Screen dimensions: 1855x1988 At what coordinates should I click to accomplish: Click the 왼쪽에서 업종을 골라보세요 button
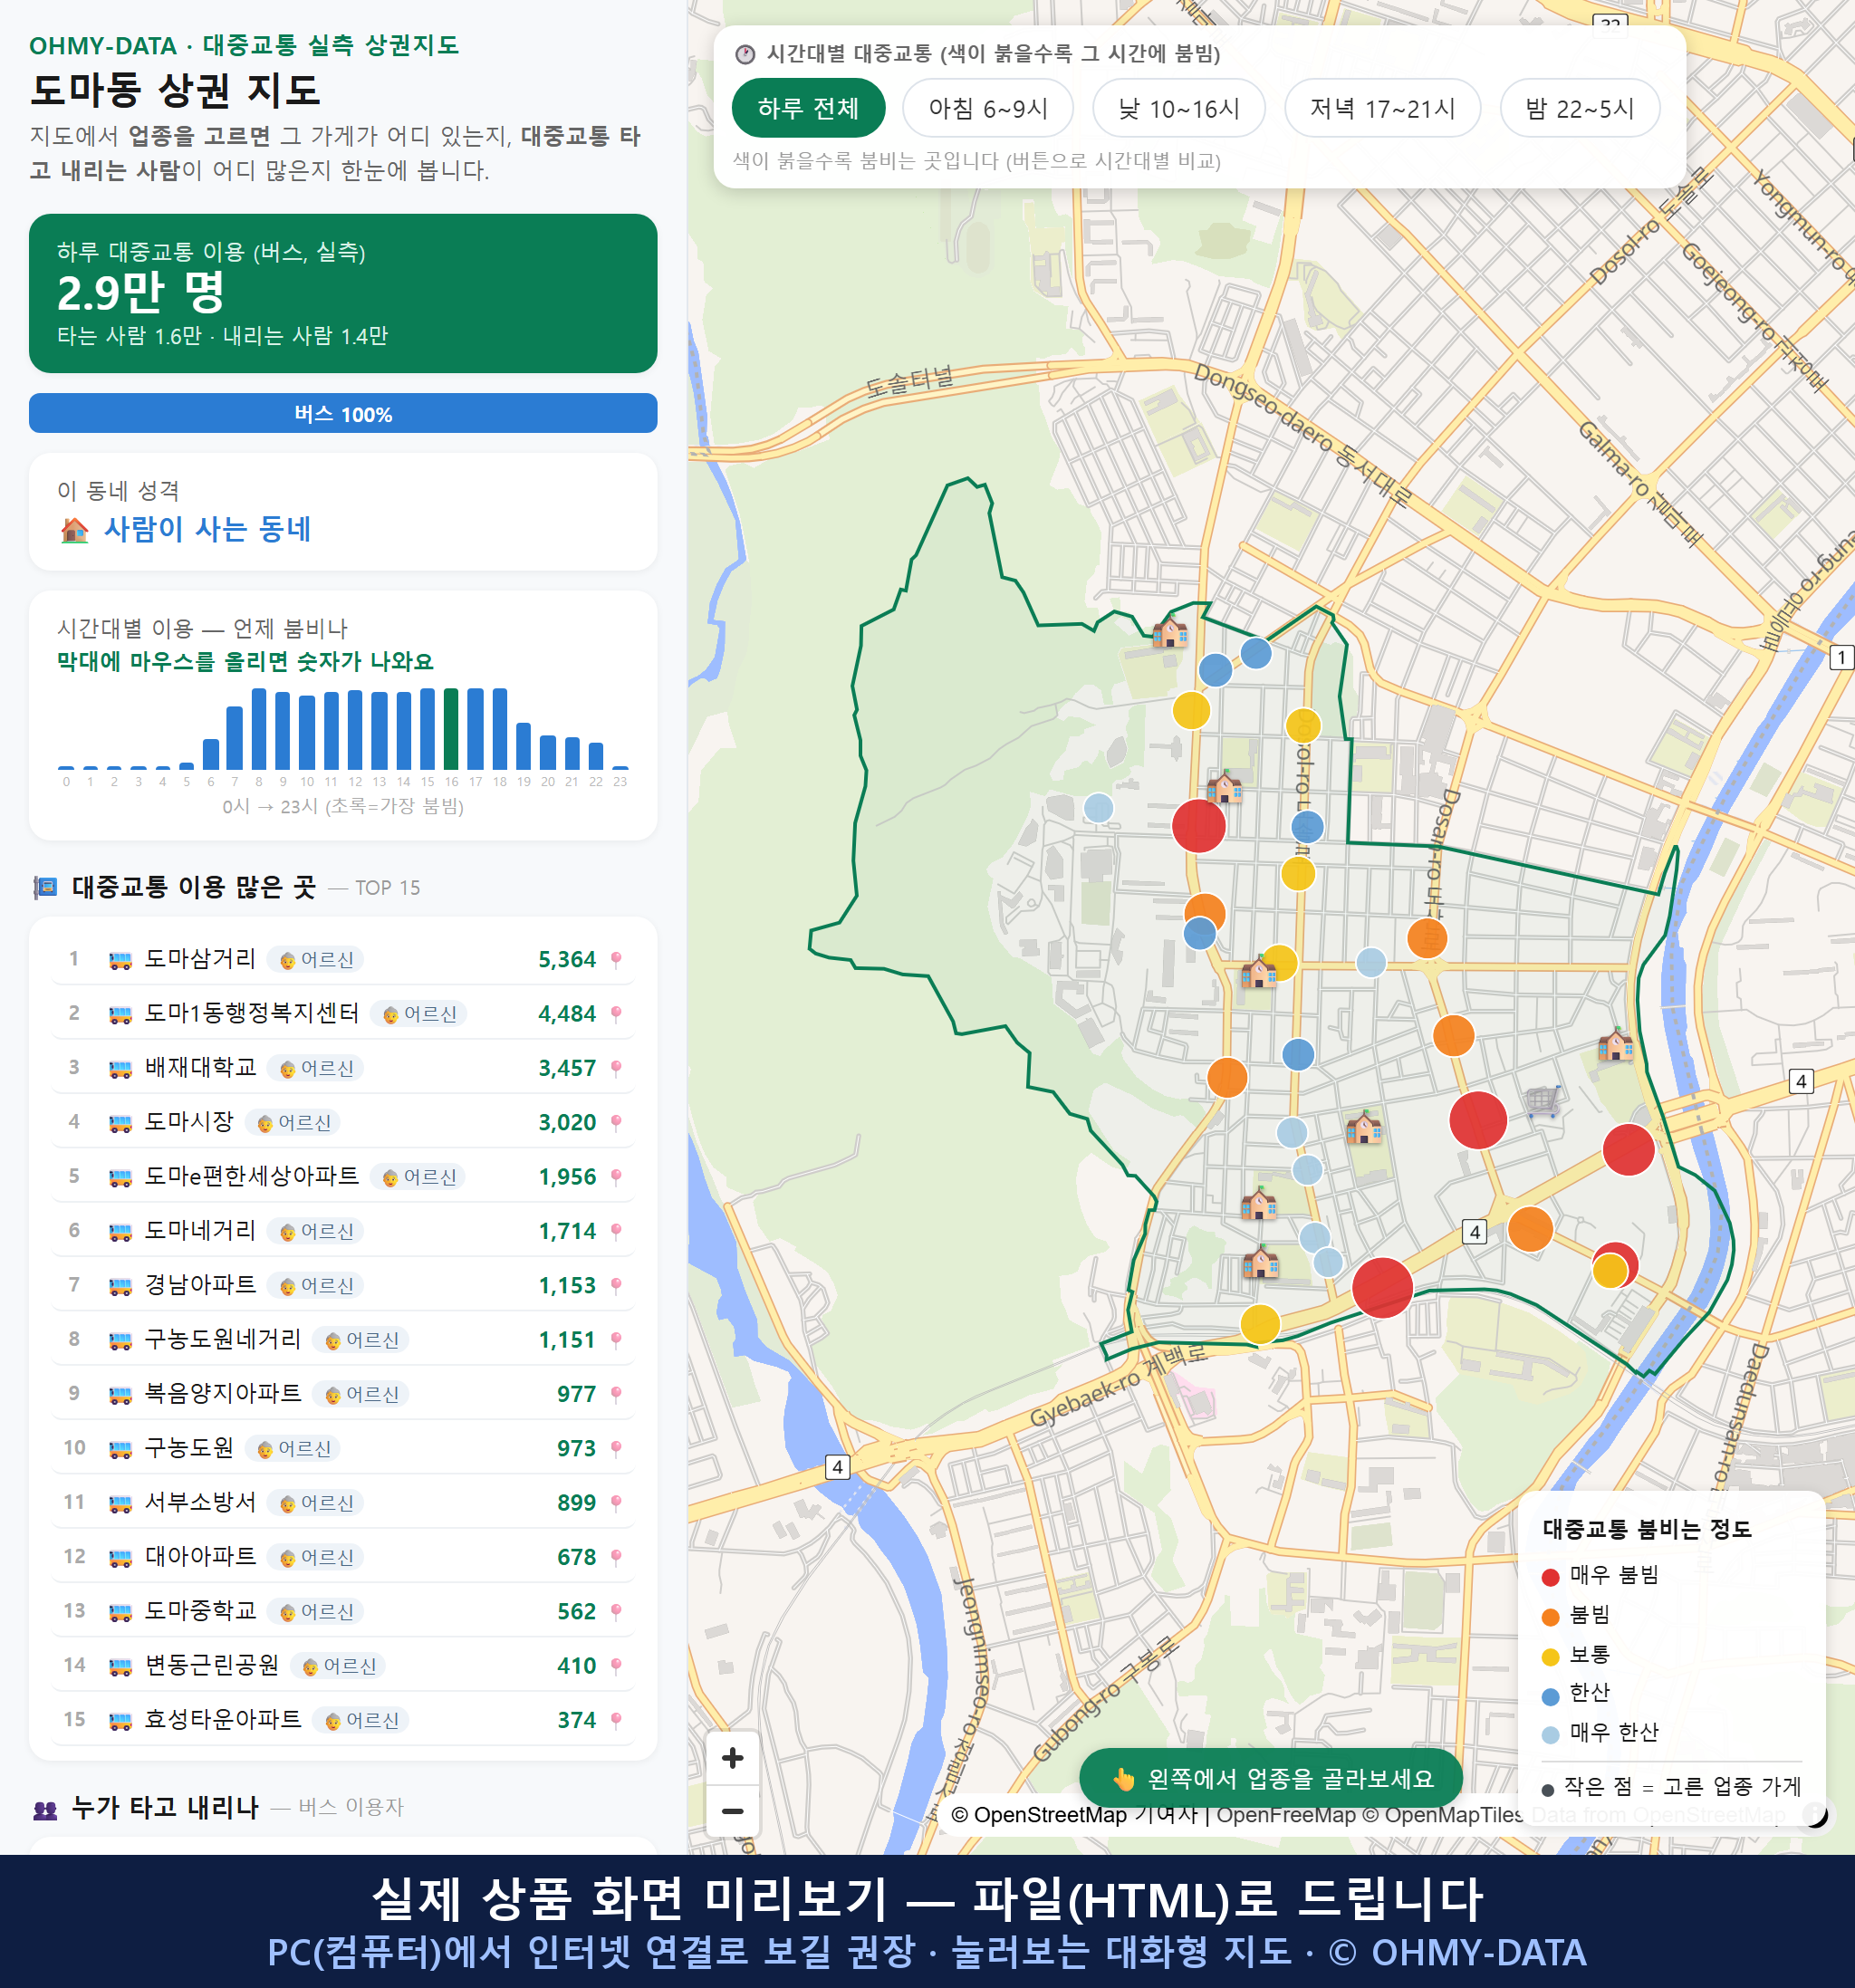tap(1271, 1778)
